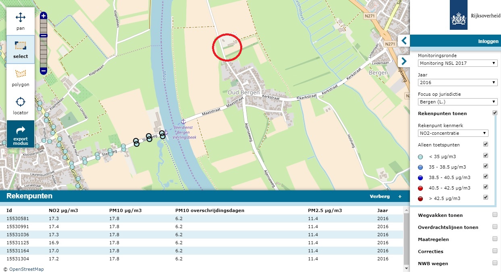
Task: Select table row Id 15531304
Action: click(x=202, y=259)
